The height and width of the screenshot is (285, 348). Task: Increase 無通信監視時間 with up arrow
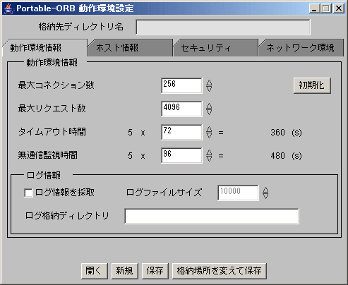point(209,152)
